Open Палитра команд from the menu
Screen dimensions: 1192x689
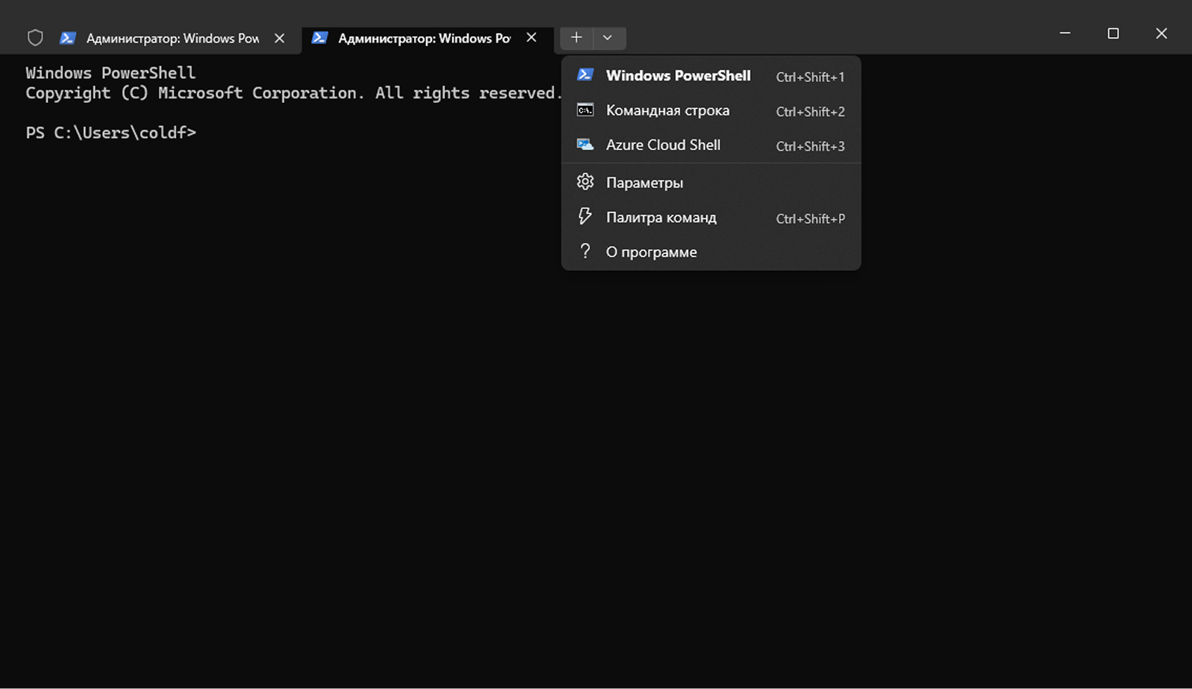tap(711, 218)
